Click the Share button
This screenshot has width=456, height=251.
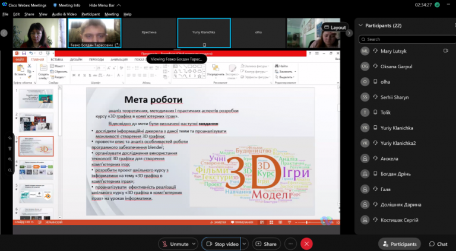click(266, 244)
